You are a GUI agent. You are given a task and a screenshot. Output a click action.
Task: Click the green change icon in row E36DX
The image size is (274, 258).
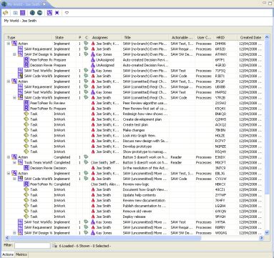pyautogui.click(x=86, y=157)
